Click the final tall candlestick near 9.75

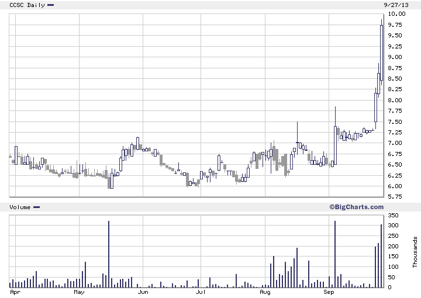pos(381,53)
